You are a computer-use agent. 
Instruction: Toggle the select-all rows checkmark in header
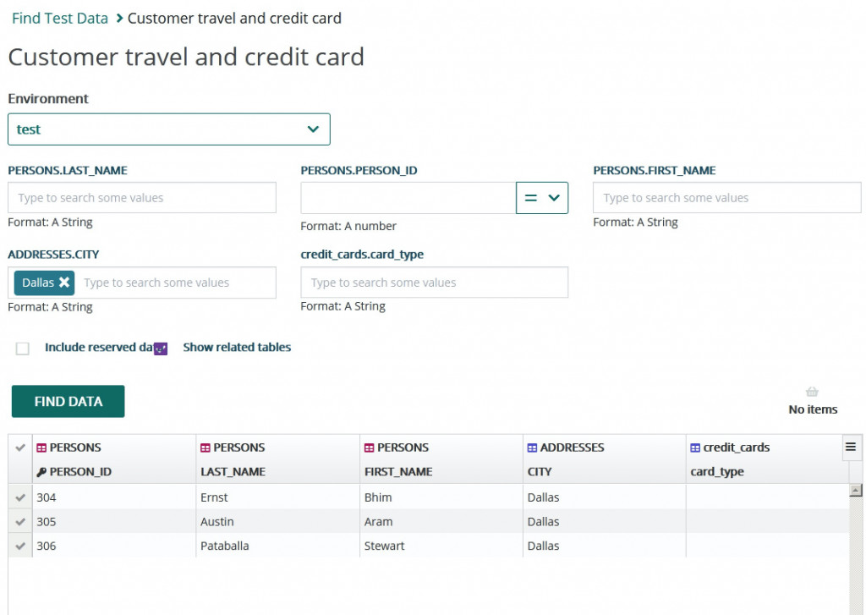[x=20, y=448]
